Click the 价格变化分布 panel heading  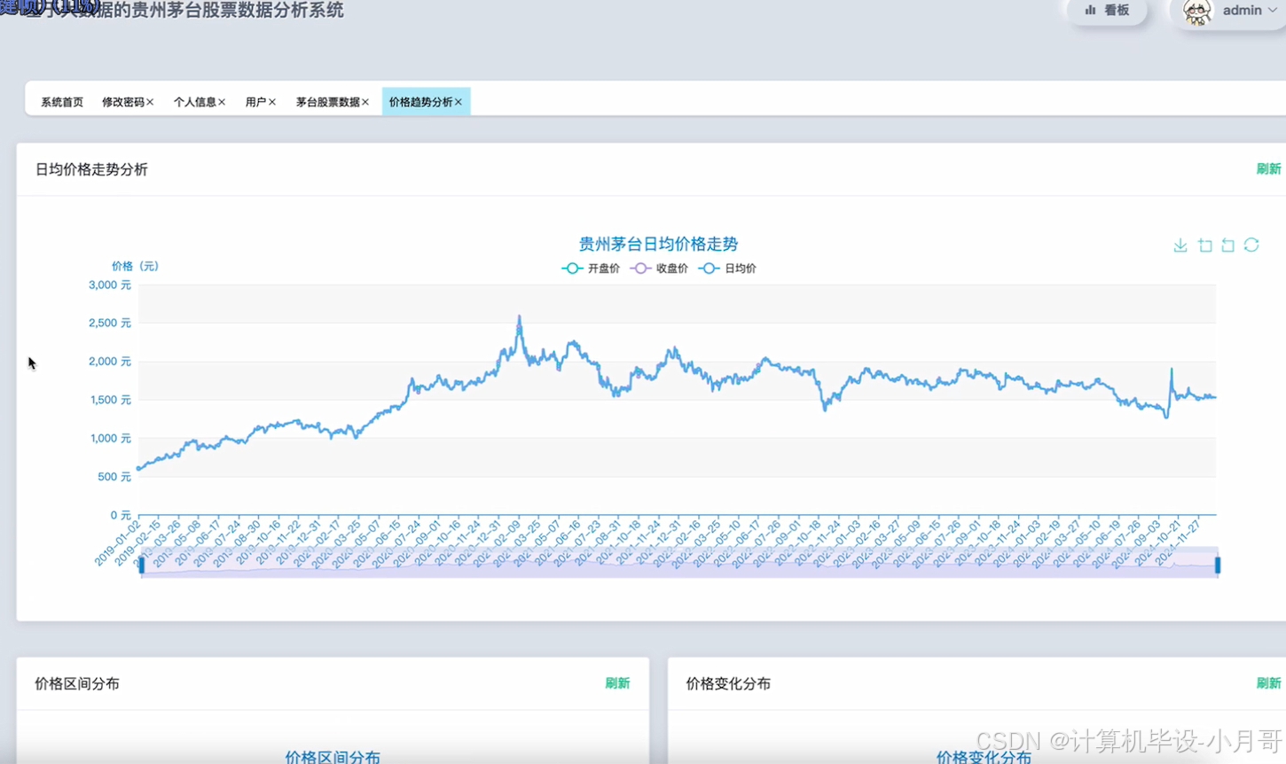coord(728,683)
